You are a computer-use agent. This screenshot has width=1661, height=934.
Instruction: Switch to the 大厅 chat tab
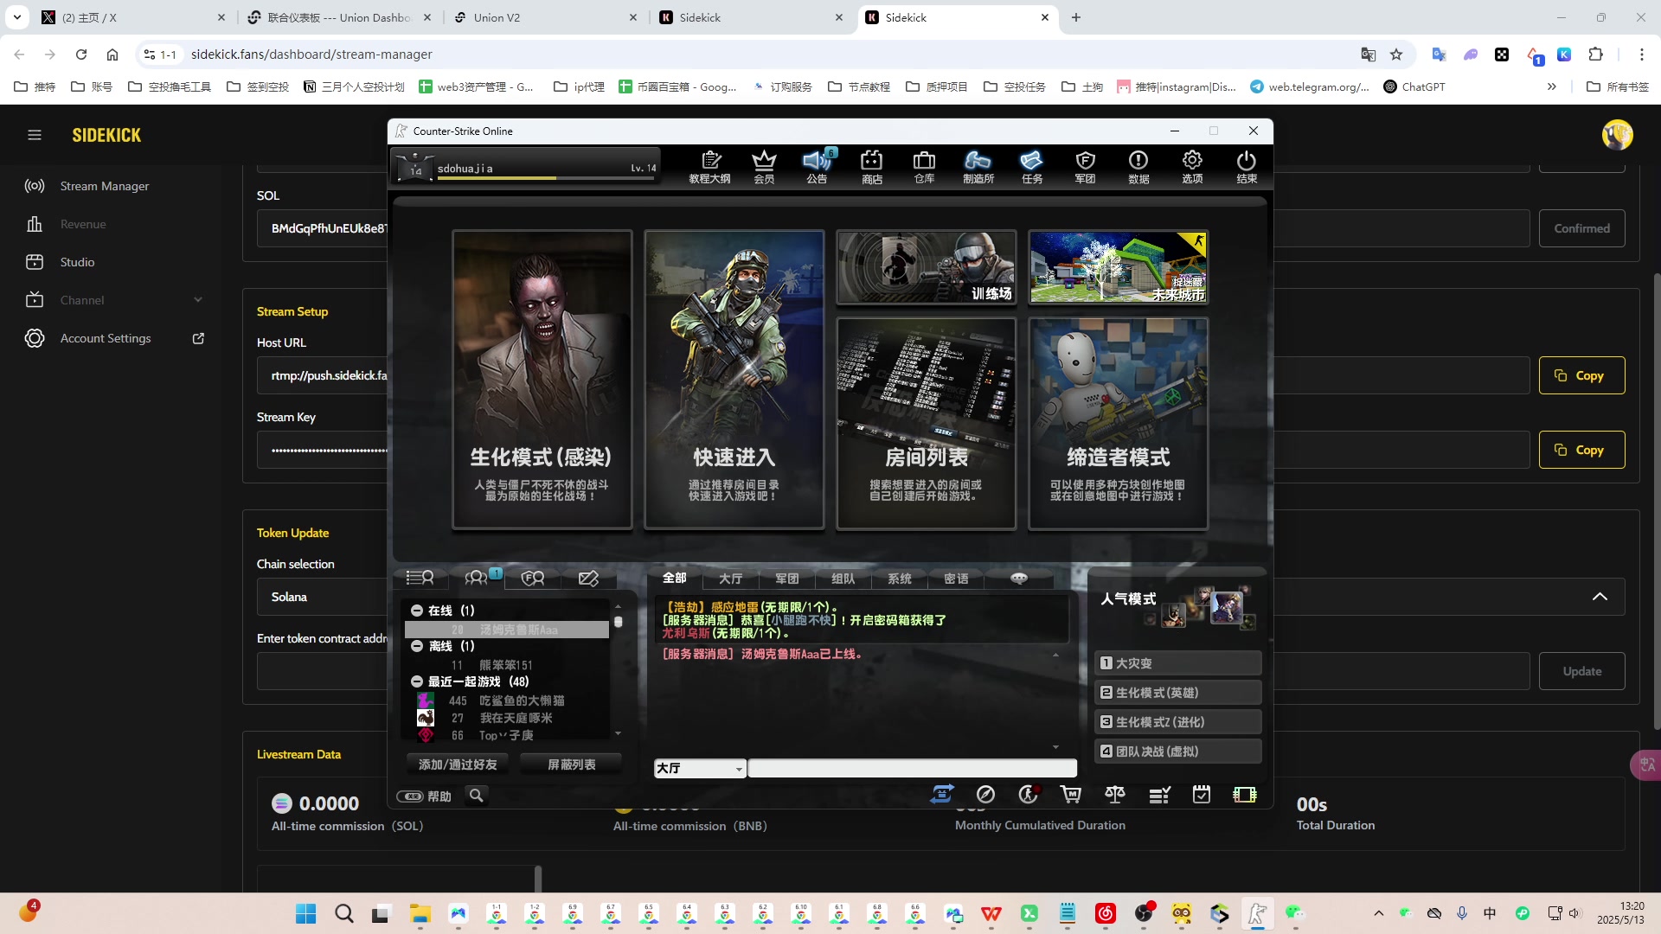click(730, 579)
